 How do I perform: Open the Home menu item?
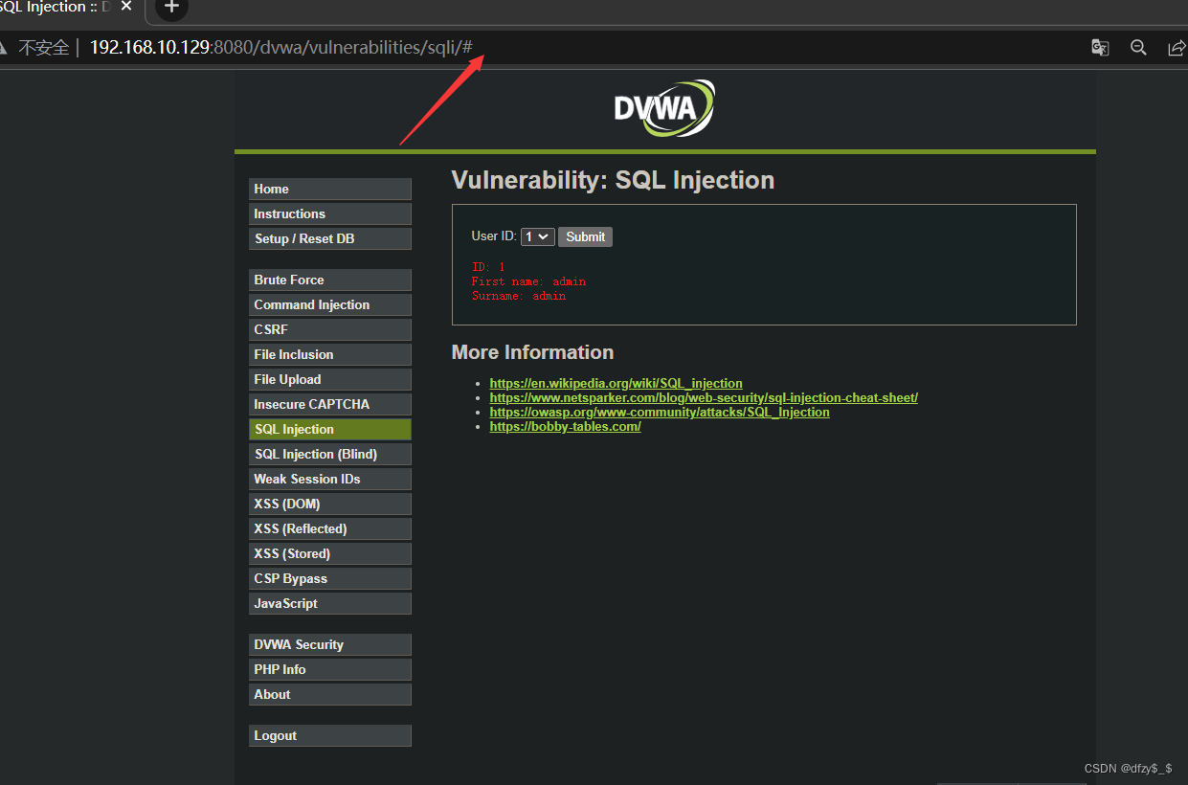click(x=329, y=189)
